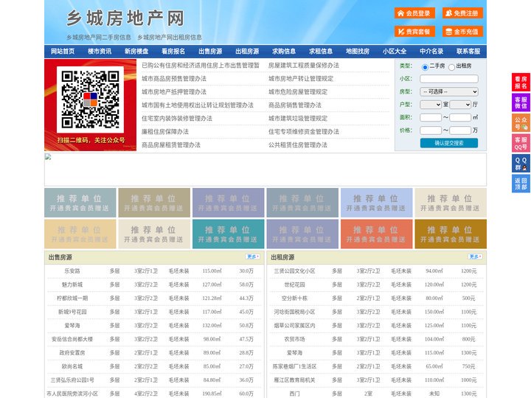
Task: Open link 城市危险房屋管理规定
Action: (x=298, y=91)
